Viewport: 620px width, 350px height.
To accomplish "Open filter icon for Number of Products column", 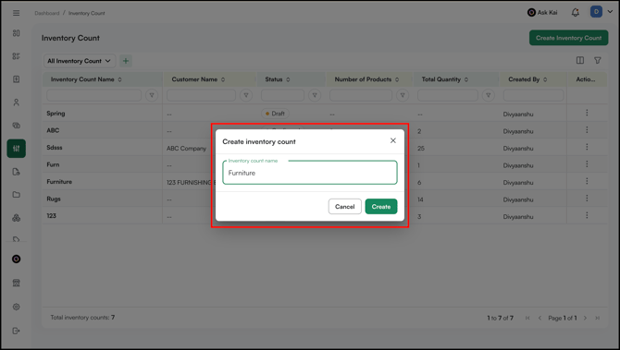I will click(x=403, y=95).
